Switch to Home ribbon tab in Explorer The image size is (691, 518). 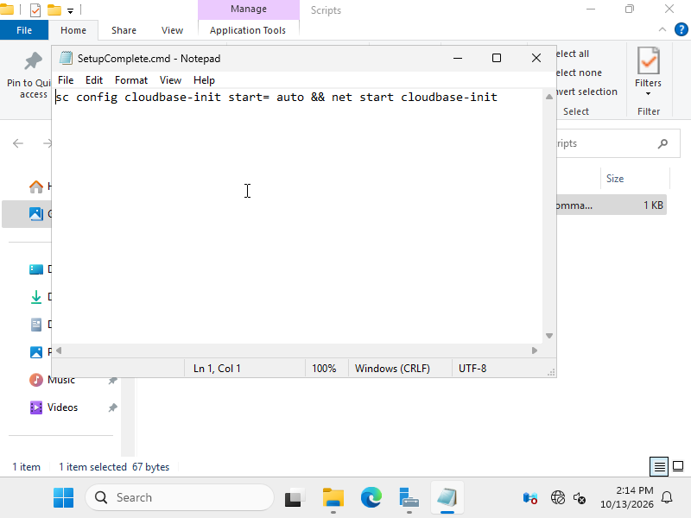(x=73, y=30)
